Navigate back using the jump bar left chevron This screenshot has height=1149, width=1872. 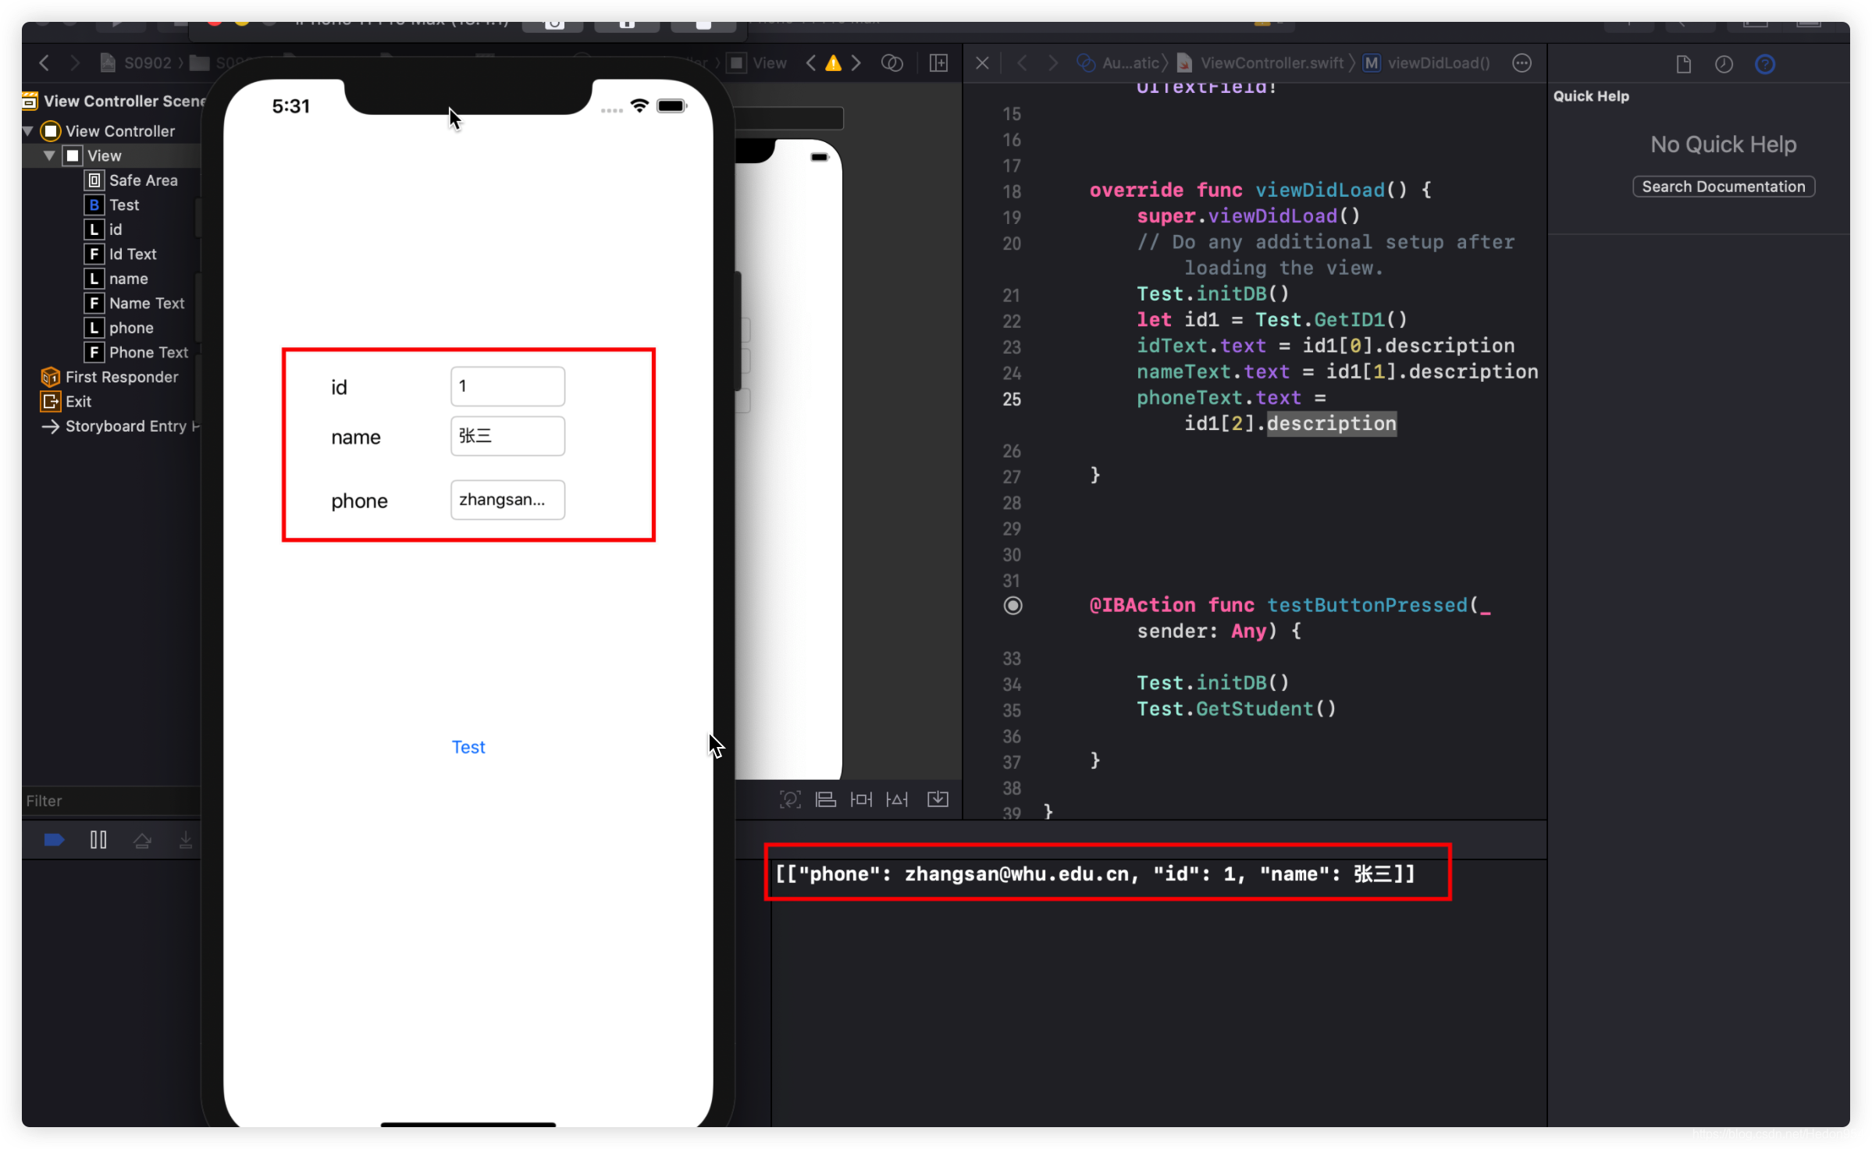pos(1022,63)
